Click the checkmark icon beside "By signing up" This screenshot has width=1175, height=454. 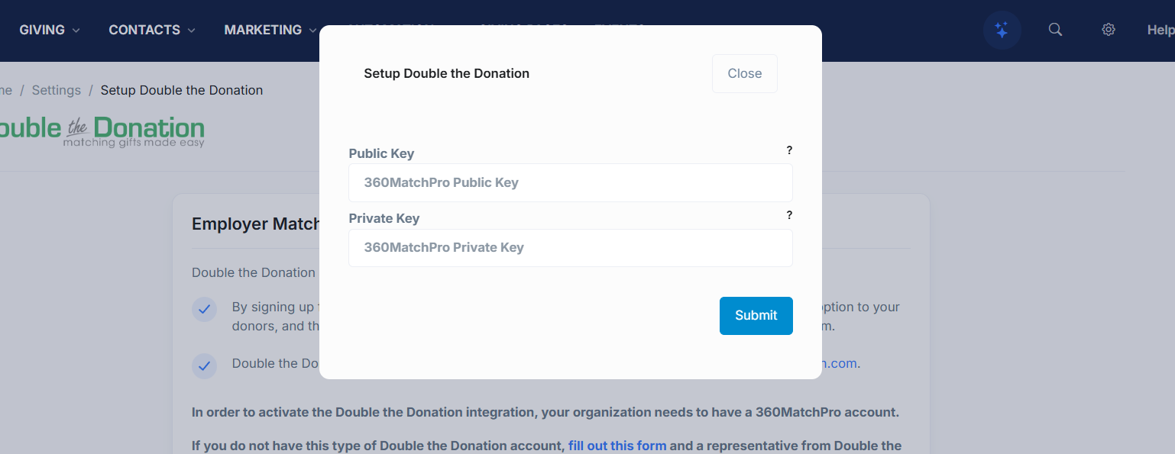point(204,309)
